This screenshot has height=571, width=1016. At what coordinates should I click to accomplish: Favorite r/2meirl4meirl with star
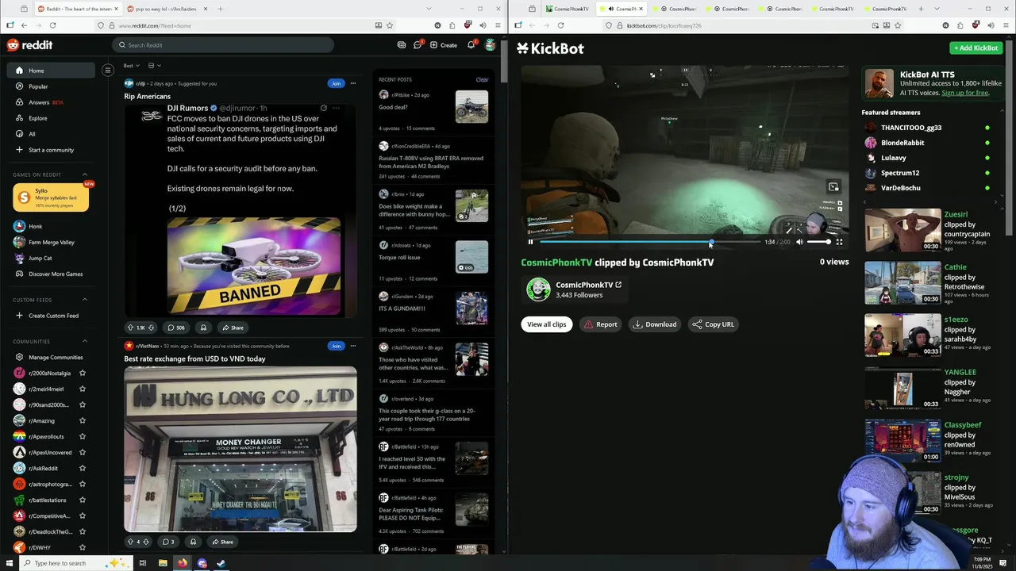tap(83, 389)
